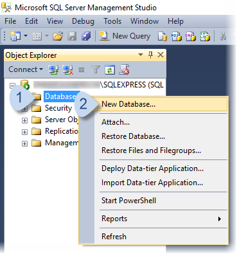237x254 pixels.
Task: Click the New Project toolbar icon
Action: (x=15, y=36)
